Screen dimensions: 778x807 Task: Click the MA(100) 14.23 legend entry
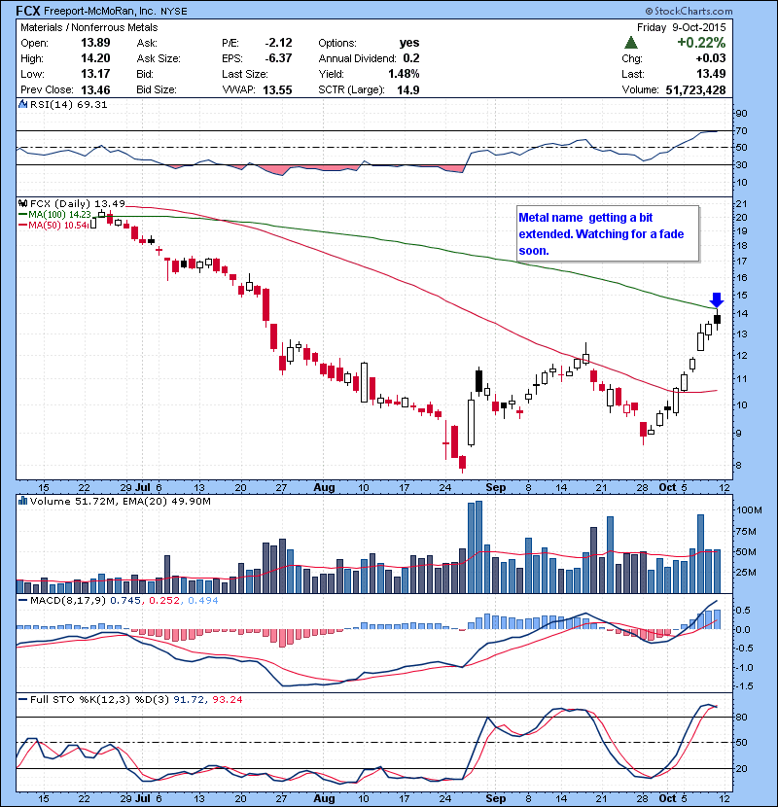tap(55, 214)
